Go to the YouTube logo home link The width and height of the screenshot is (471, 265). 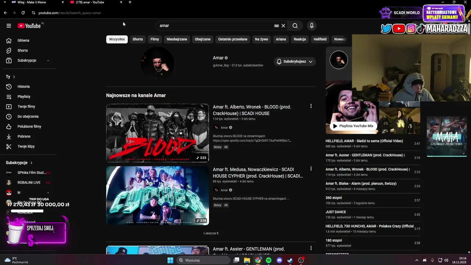[x=29, y=26]
